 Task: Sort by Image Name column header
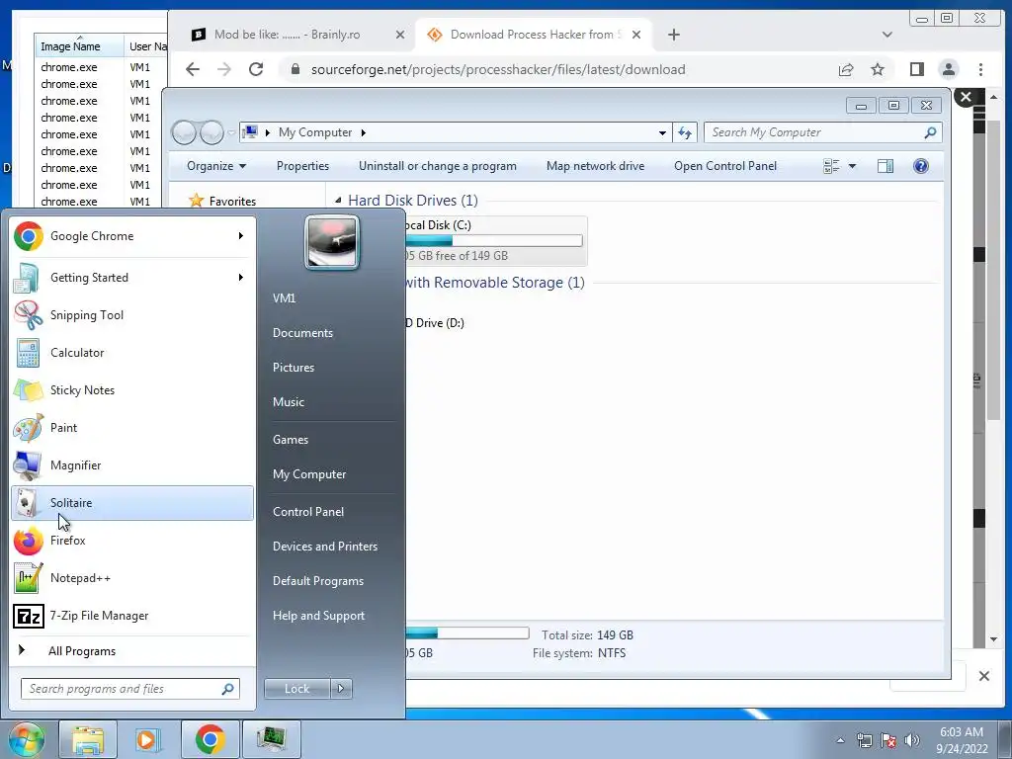(x=79, y=45)
